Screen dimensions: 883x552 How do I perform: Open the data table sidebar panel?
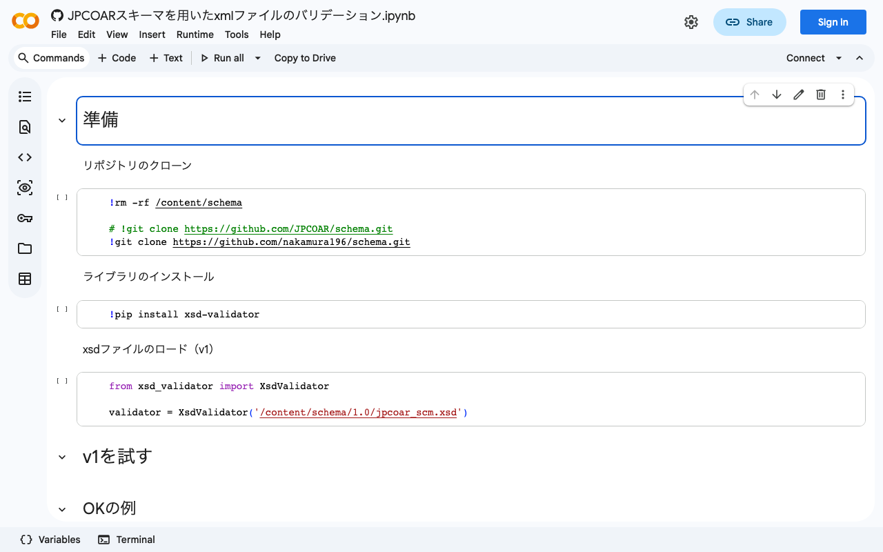25,279
